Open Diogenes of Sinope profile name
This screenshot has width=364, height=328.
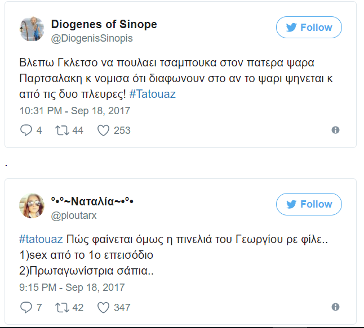coord(104,24)
